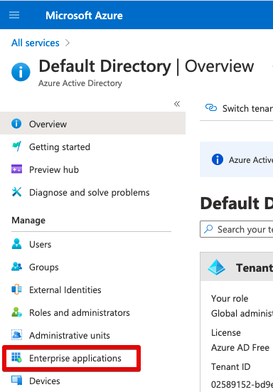Click the Switch tenant link icon
Viewport: 273px width, 392px height.
coord(211,107)
